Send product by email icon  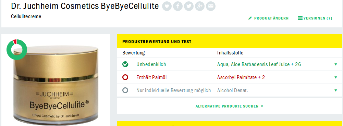tap(211, 6)
